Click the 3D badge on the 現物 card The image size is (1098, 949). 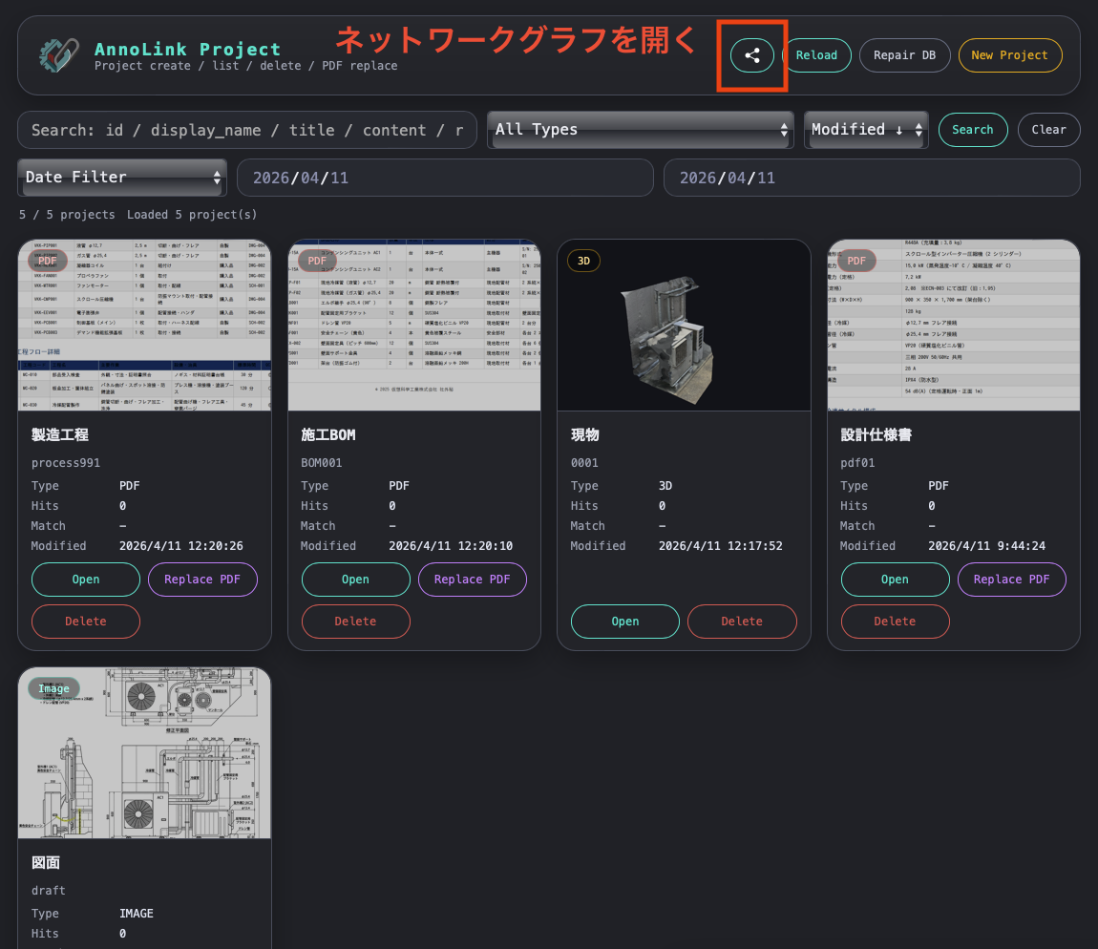click(583, 260)
